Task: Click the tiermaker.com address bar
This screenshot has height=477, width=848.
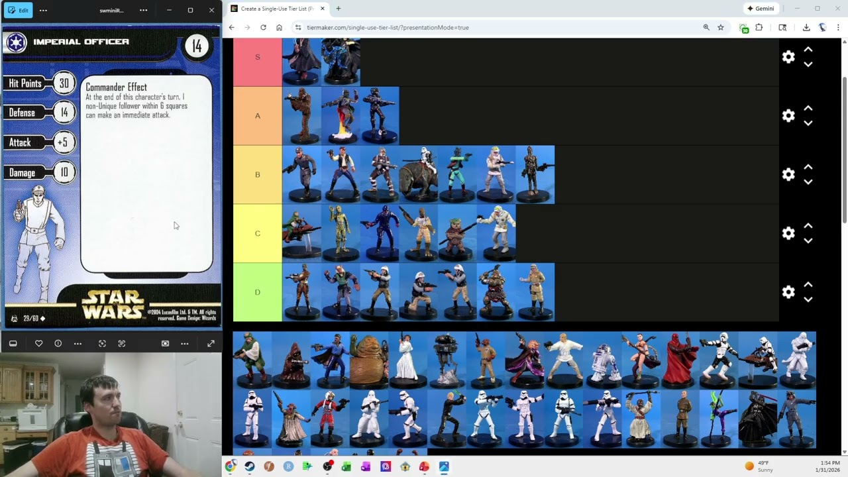Action: pos(497,27)
